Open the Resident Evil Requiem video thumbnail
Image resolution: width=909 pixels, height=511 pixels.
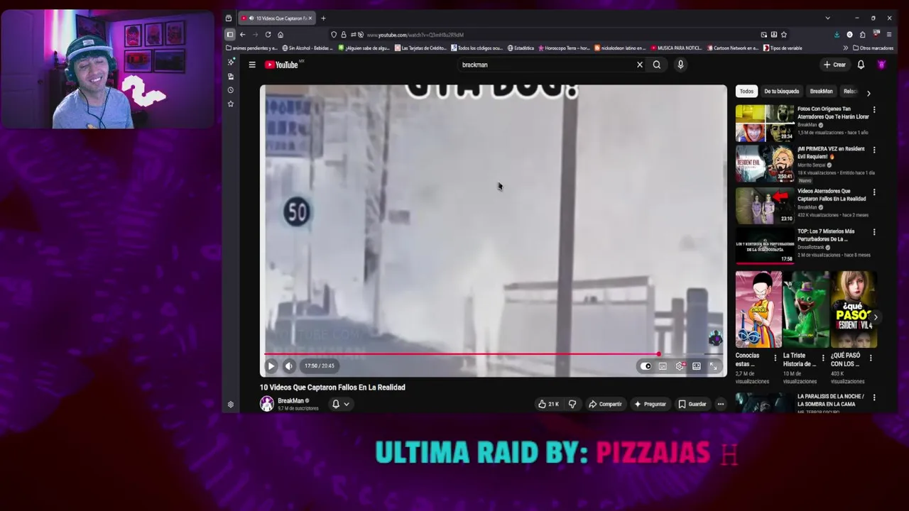pos(765,164)
